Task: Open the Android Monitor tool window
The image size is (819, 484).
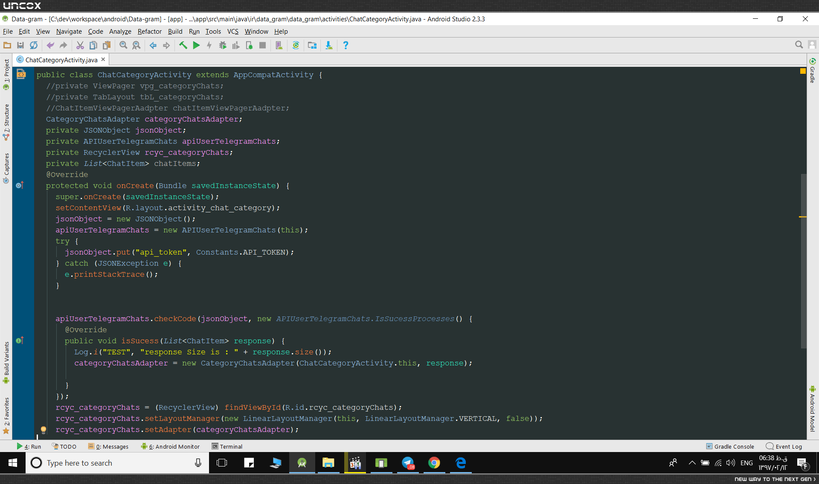Action: (170, 446)
